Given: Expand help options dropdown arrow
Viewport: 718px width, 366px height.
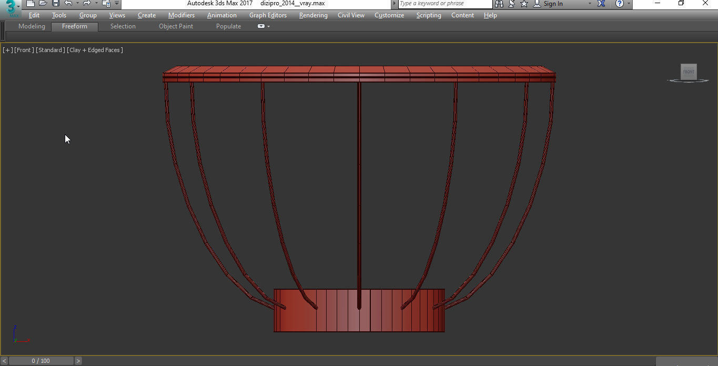Looking at the screenshot, I should click(x=629, y=4).
